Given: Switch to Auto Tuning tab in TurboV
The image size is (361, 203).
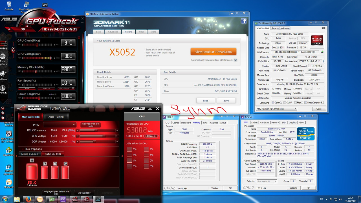Looking at the screenshot, I should tap(56, 117).
